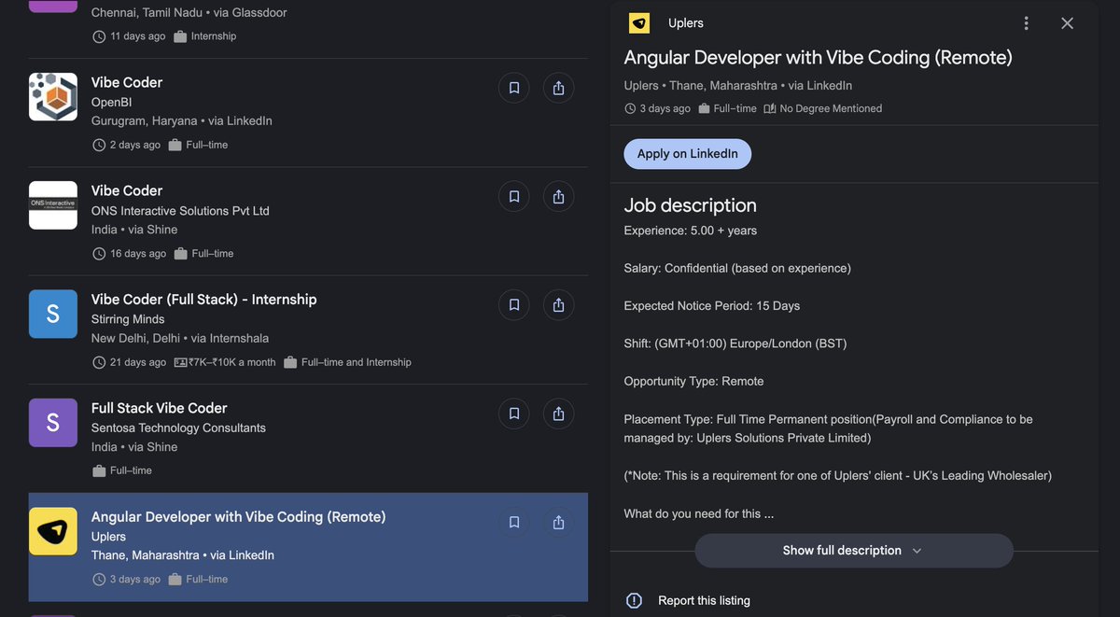The width and height of the screenshot is (1120, 617).
Task: Toggle bookmark on the ONS Interactive Solutions job
Action: click(513, 196)
